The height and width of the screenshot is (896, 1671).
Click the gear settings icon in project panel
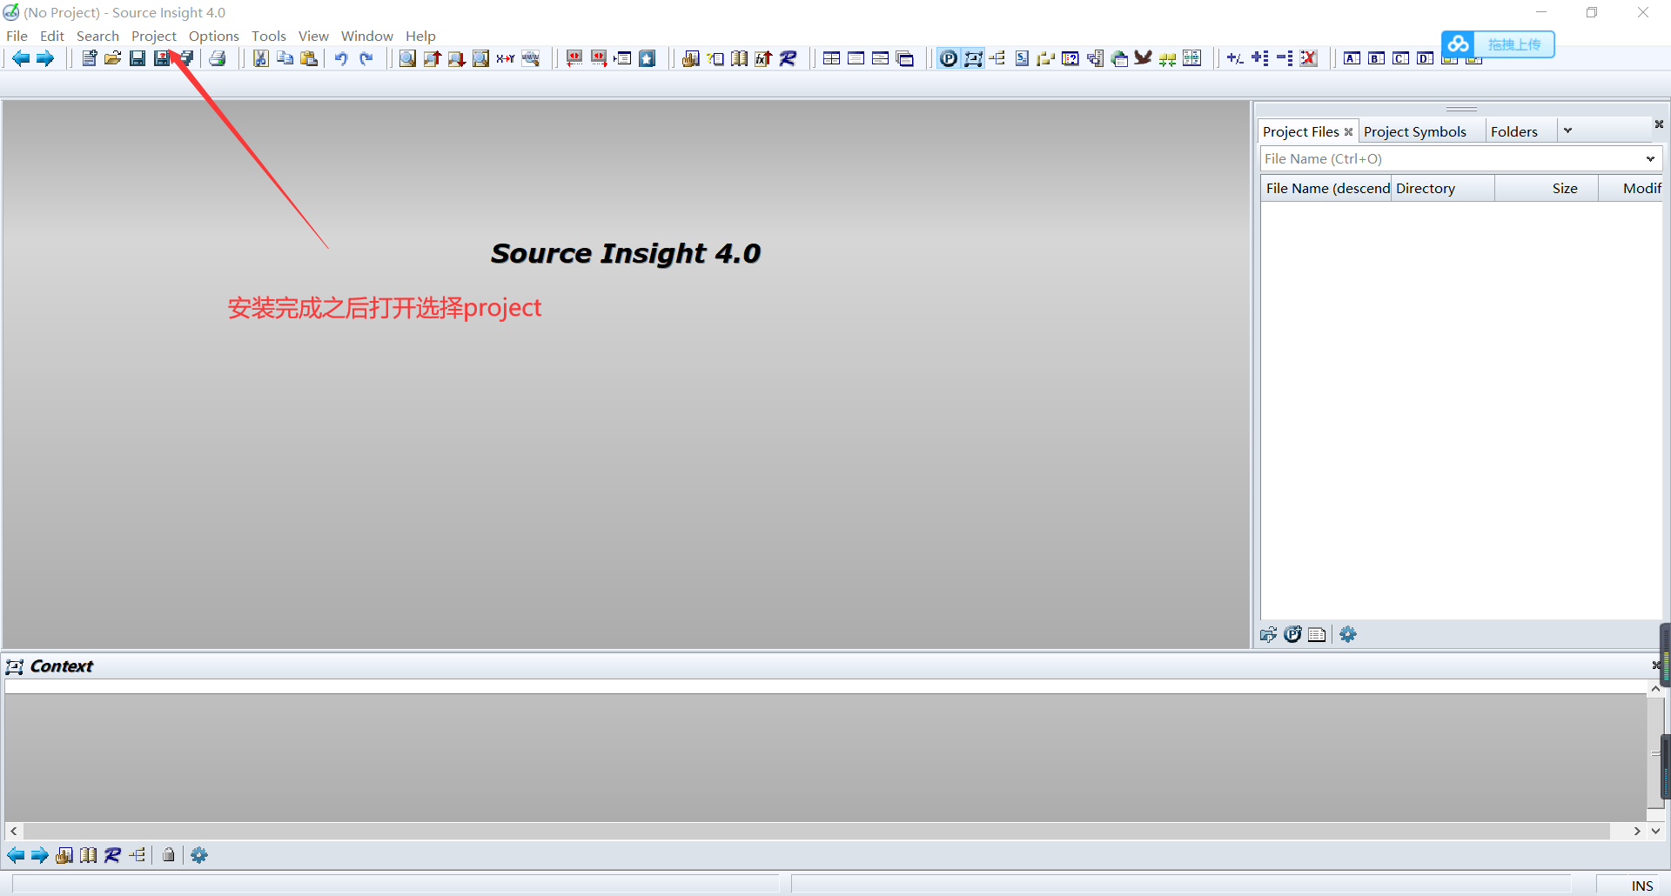click(x=1348, y=634)
